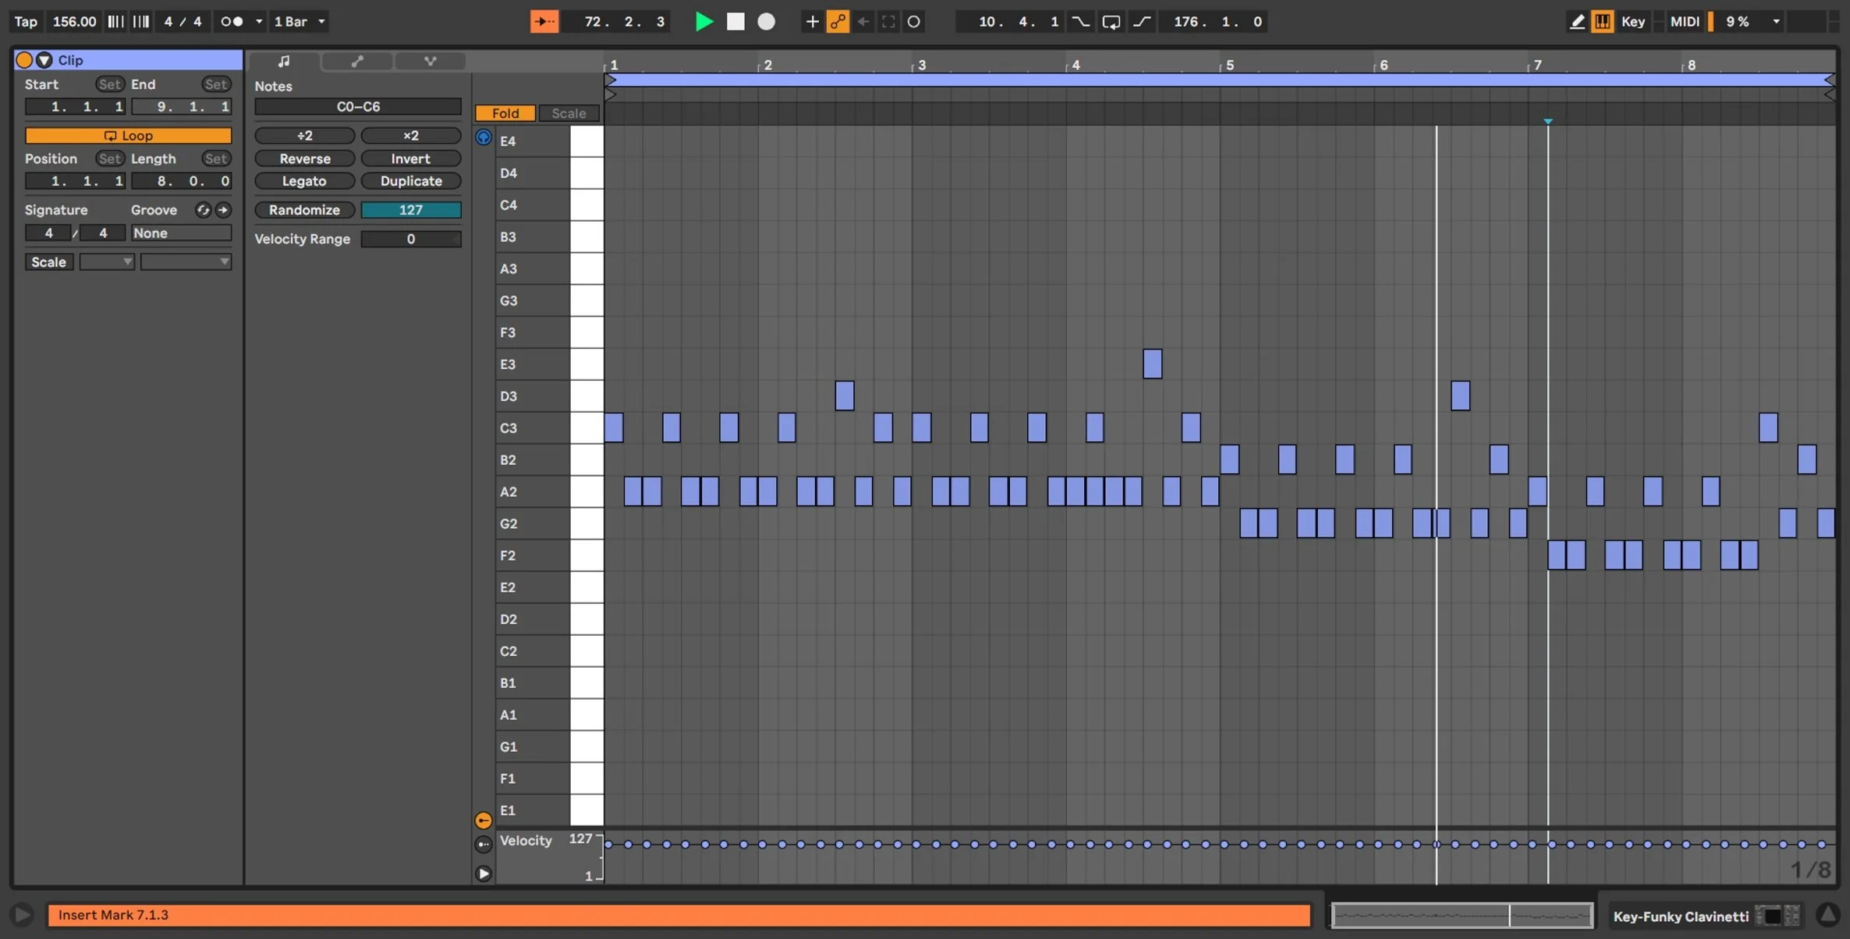Click the Arrangement Record button
This screenshot has height=939, width=1850.
click(767, 21)
